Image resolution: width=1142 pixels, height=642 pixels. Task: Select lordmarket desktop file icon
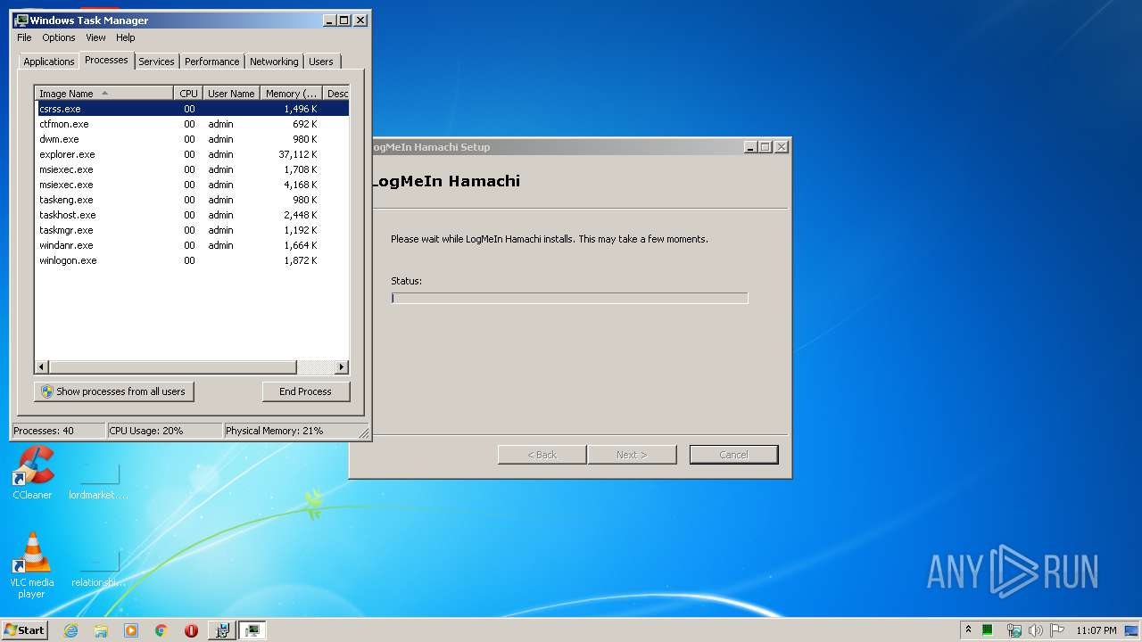(99, 481)
